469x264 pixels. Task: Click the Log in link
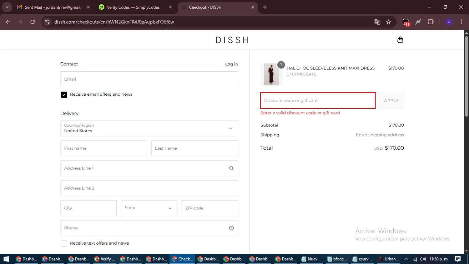coord(231,64)
